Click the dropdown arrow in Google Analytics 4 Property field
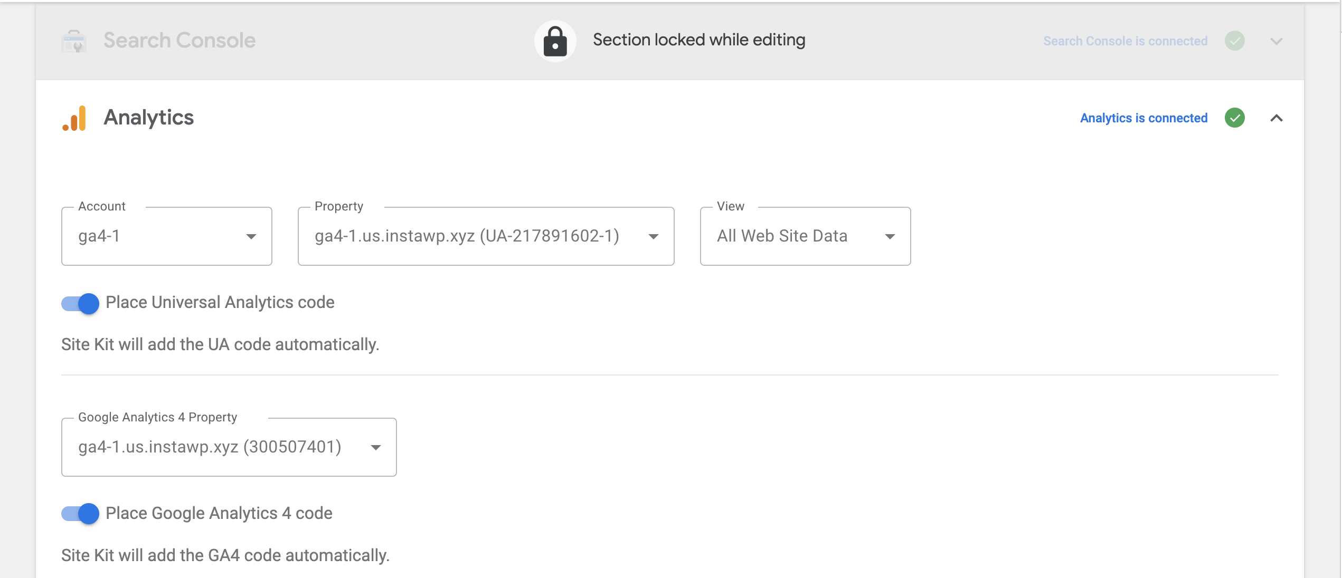1342x578 pixels. [x=376, y=447]
